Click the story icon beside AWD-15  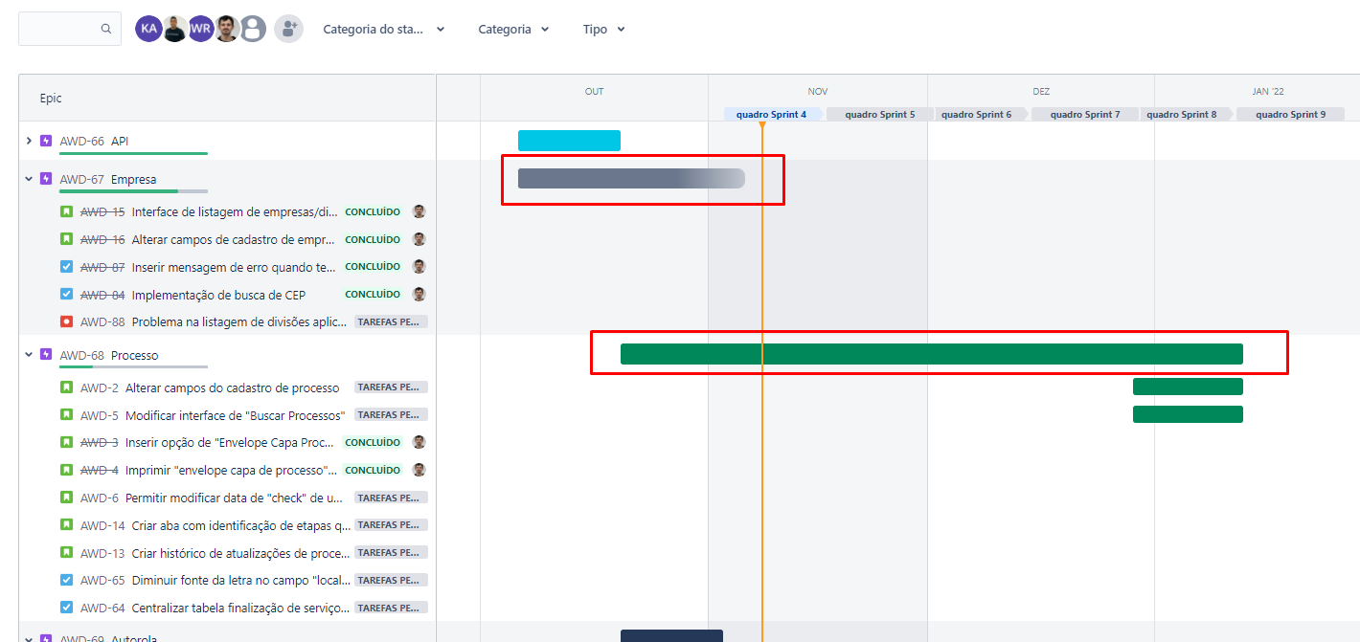tap(67, 211)
